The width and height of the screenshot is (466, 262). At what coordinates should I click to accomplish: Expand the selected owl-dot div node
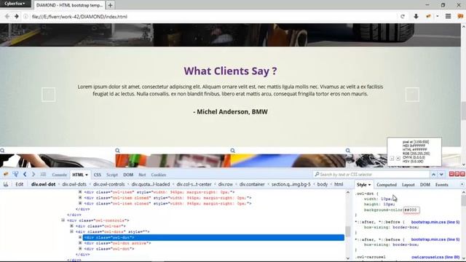80,237
